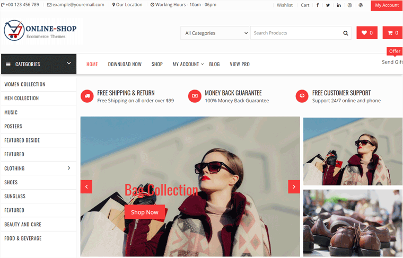Open Our Location link
Image resolution: width=403 pixels, height=258 pixels.
pos(127,5)
